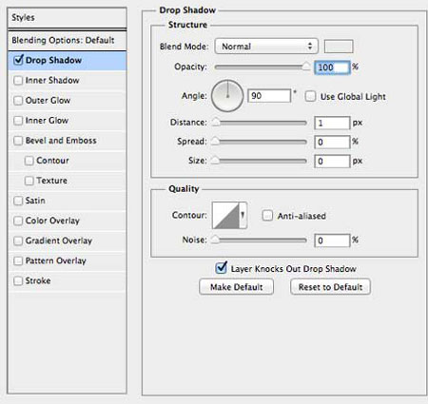This screenshot has width=428, height=404.
Task: Enable the Anti-aliased checkbox
Action: (x=267, y=216)
